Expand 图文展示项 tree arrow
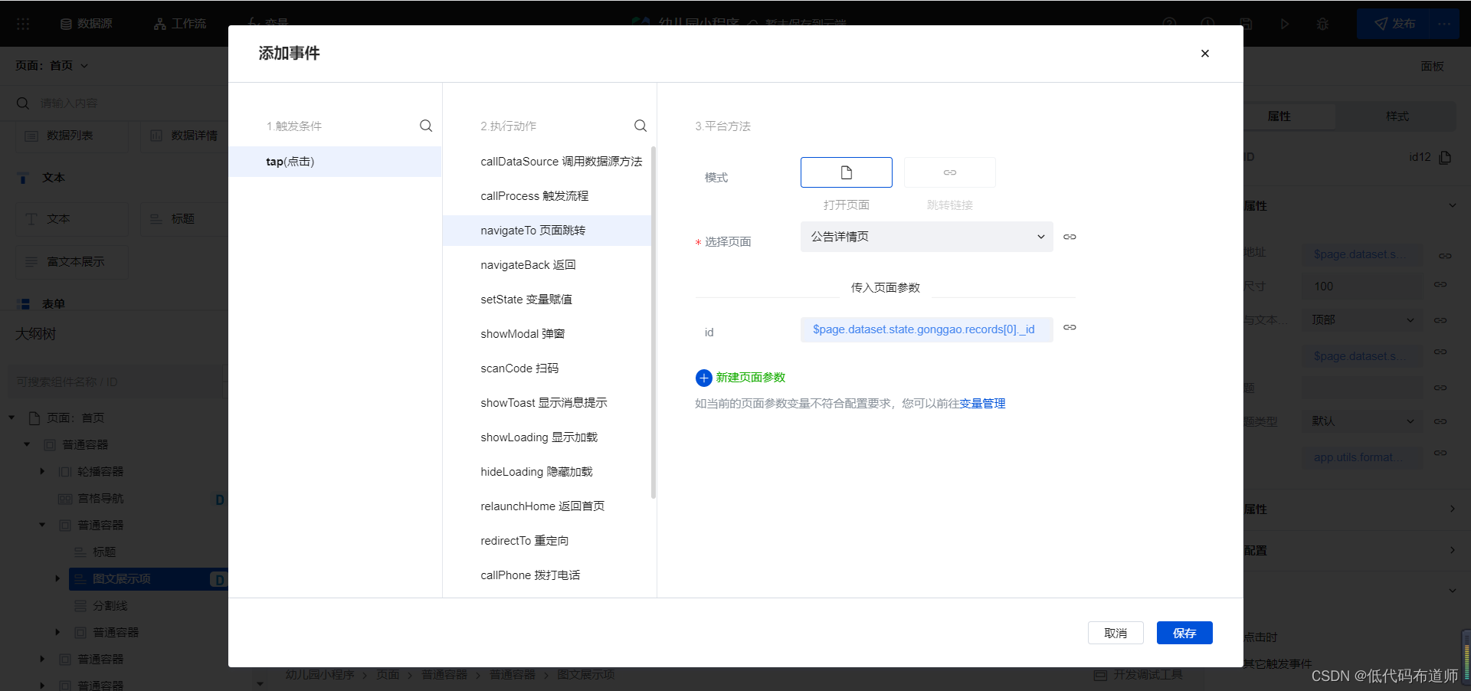The height and width of the screenshot is (691, 1471). [57, 578]
